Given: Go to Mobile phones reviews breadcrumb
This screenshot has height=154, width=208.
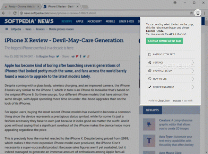Looking at the screenshot, I should tap(61, 29).
